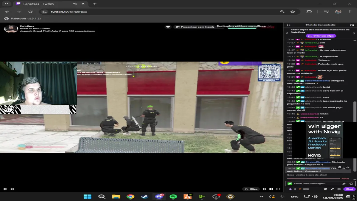Click chat message 'tua respiração ta pegando no mic'
This screenshot has height=201, width=357.
[317, 102]
